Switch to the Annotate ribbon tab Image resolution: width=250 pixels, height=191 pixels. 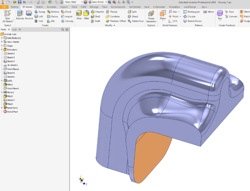point(51,7)
